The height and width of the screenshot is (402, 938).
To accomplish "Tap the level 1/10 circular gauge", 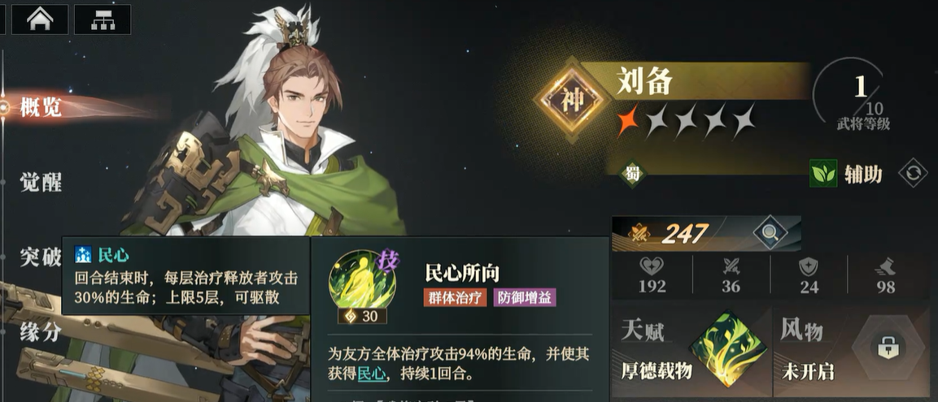I will click(x=856, y=96).
